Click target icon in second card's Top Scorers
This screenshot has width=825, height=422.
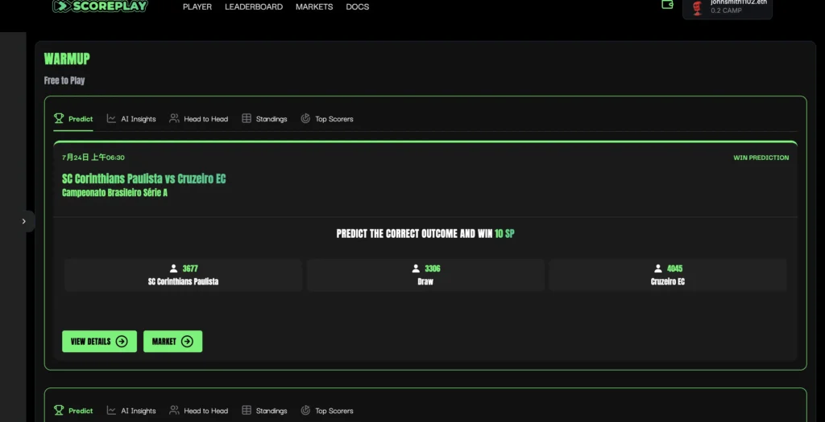(x=305, y=410)
